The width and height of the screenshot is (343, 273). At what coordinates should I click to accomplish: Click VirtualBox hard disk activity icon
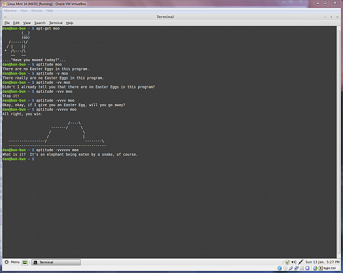pos(280,268)
